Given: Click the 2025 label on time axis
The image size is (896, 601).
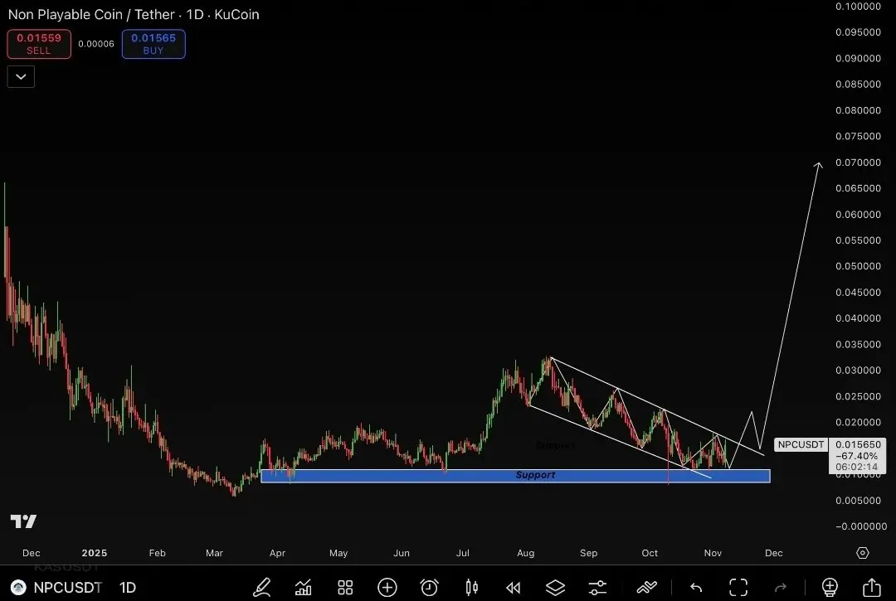Looking at the screenshot, I should pyautogui.click(x=95, y=552).
